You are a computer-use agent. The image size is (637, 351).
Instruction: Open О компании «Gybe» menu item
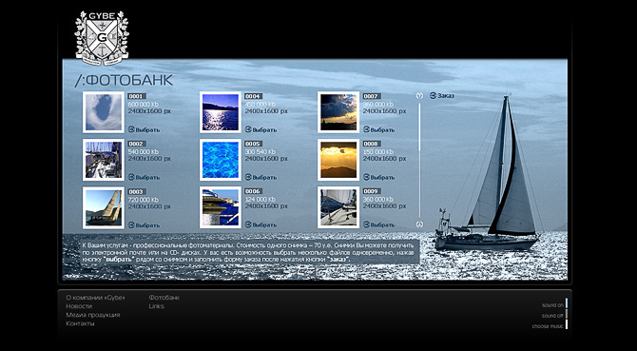pos(95,298)
